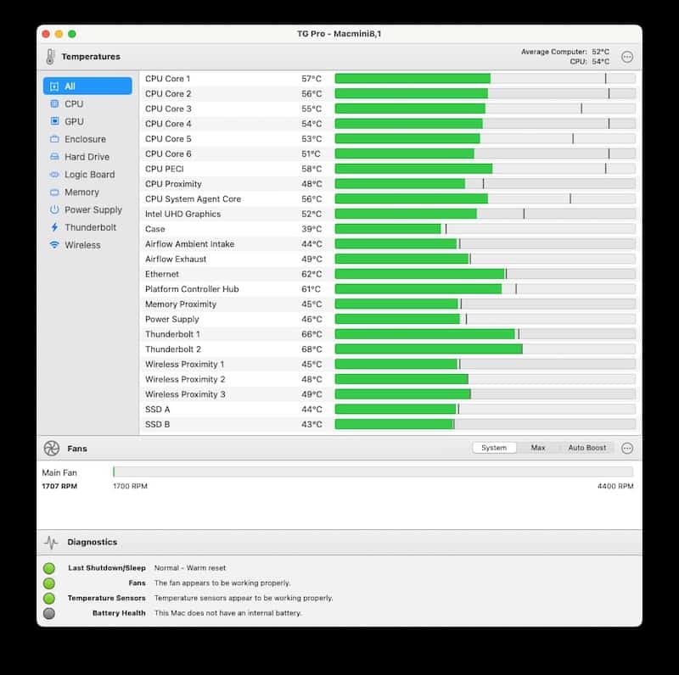Click green status dot for Fans diagnostic
This screenshot has width=679, height=675.
click(49, 583)
